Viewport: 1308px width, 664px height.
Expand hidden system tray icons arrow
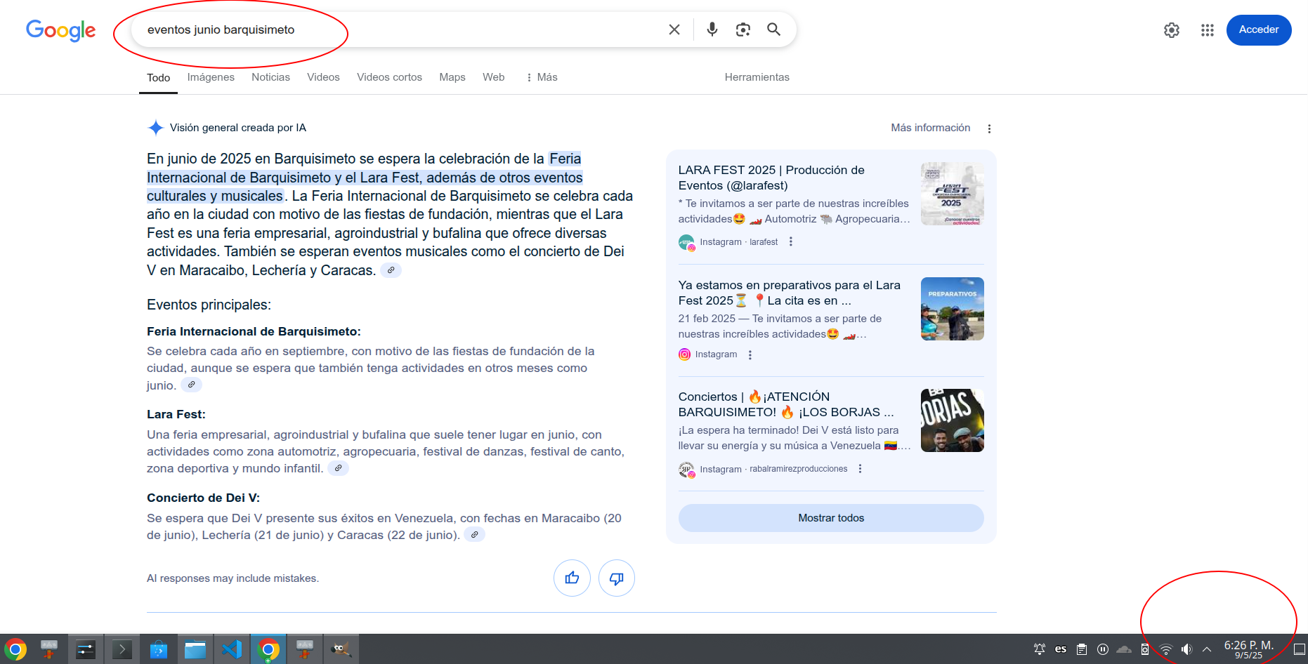pyautogui.click(x=1207, y=649)
